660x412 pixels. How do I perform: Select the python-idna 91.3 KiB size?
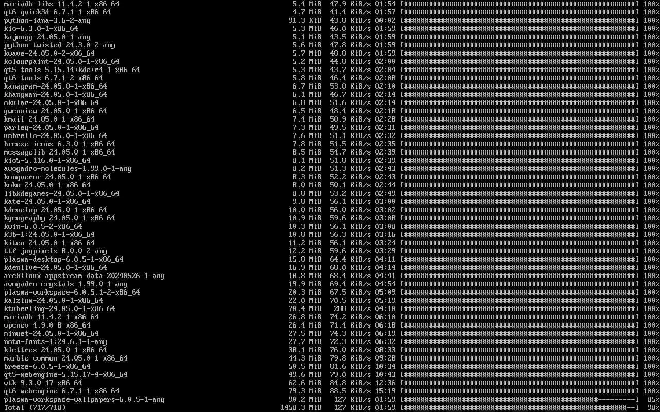[x=305, y=20]
